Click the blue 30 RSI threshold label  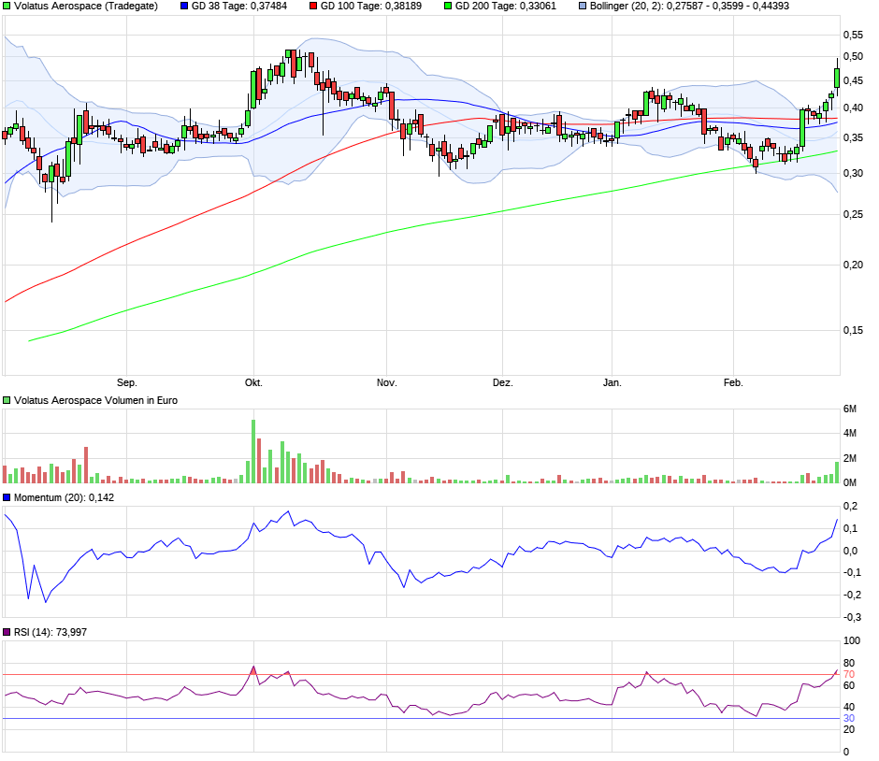point(849,719)
